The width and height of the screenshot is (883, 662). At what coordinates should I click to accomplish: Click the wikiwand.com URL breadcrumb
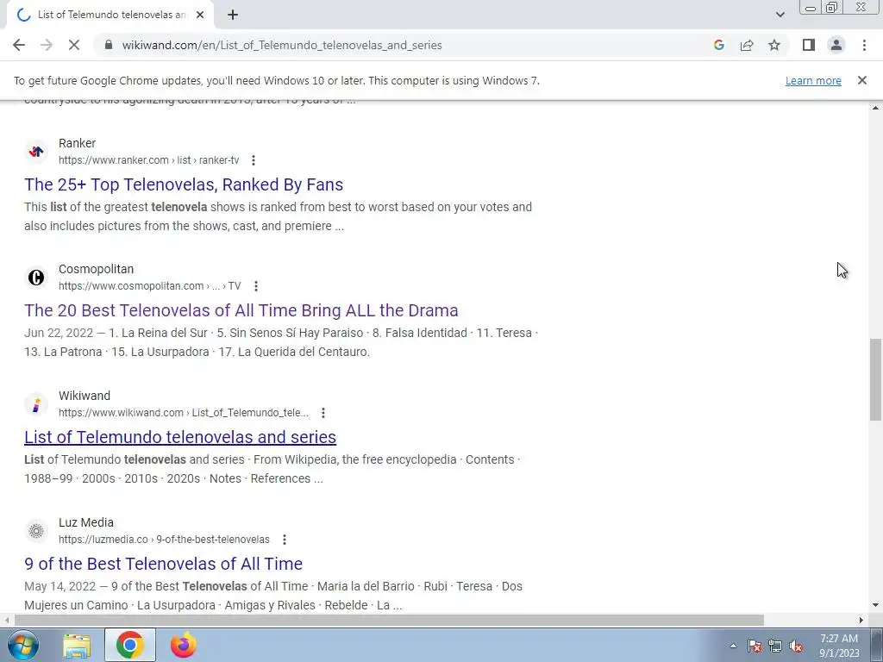pos(184,413)
